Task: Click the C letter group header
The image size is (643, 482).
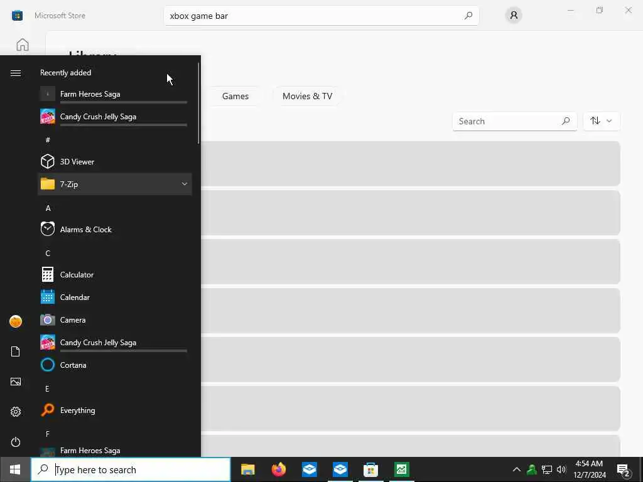Action: 48,253
